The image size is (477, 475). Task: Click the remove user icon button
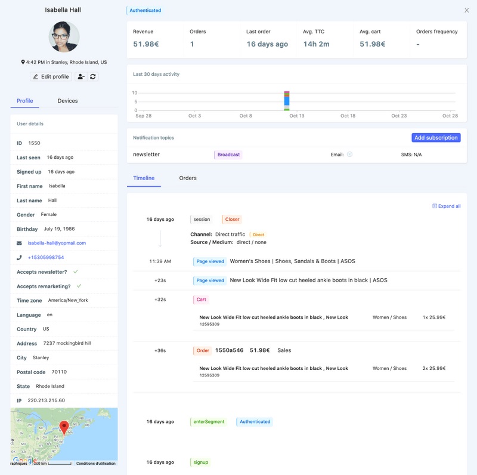coord(81,77)
